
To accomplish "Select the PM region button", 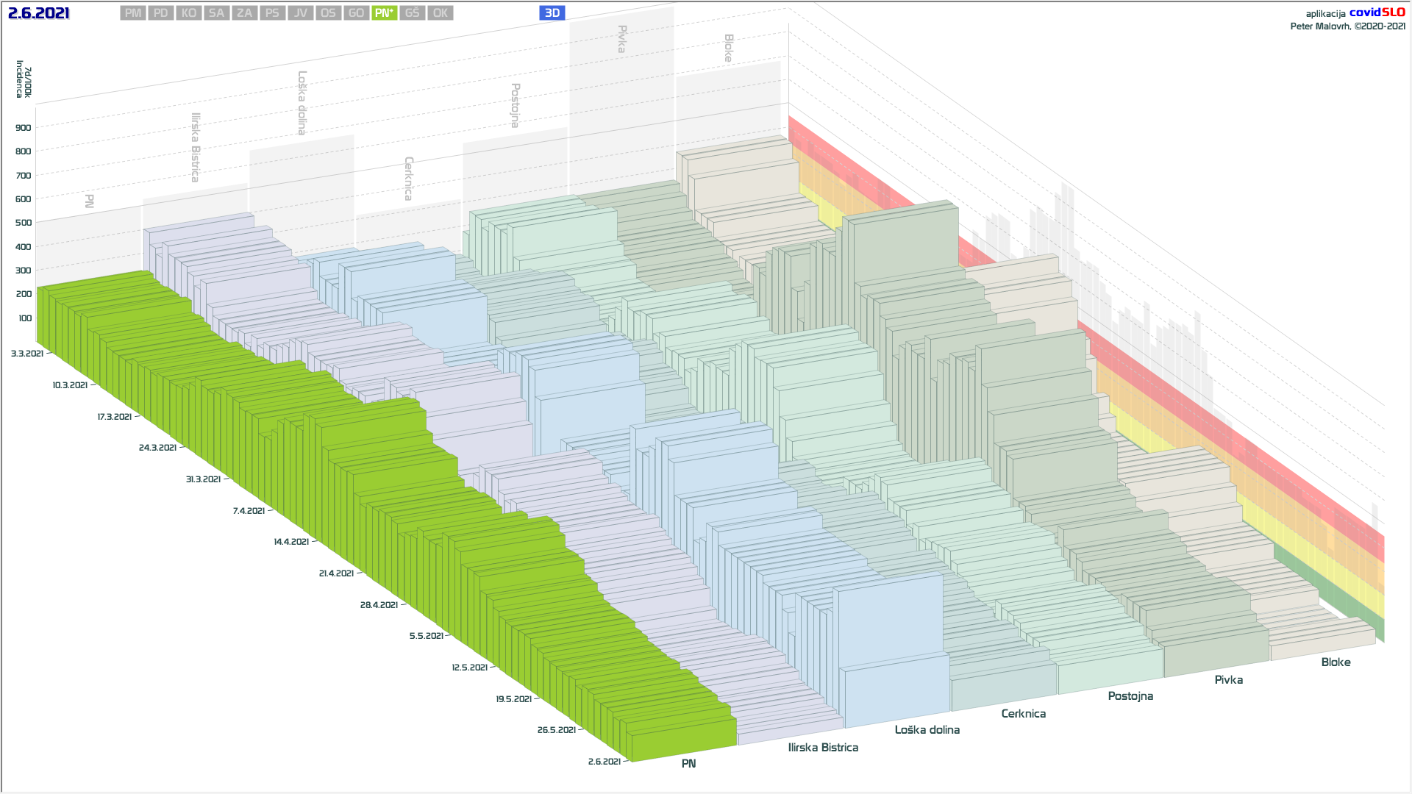I will click(133, 13).
